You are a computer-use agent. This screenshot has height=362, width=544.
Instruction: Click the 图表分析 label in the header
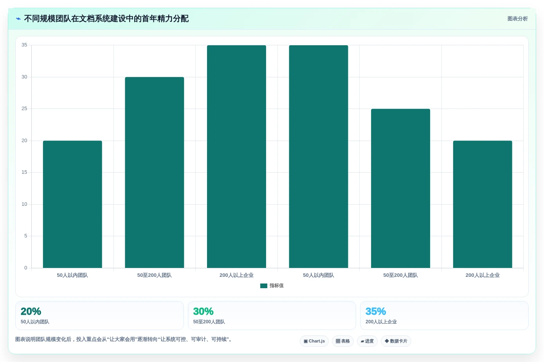[x=517, y=19]
